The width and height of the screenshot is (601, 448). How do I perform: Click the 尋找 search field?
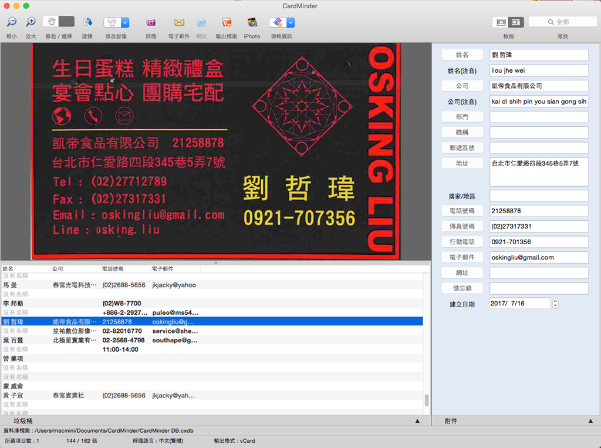coord(563,22)
